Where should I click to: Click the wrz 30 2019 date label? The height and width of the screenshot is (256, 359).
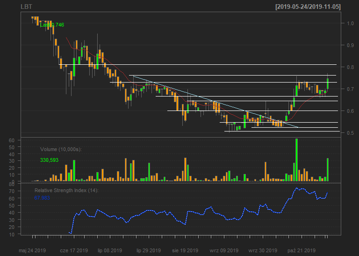[263, 250]
